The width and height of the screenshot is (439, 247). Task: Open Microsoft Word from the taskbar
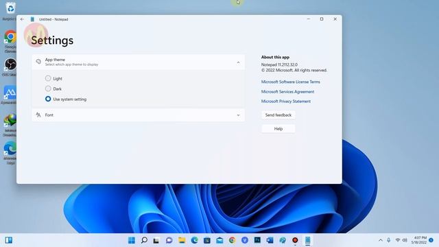pos(270,240)
